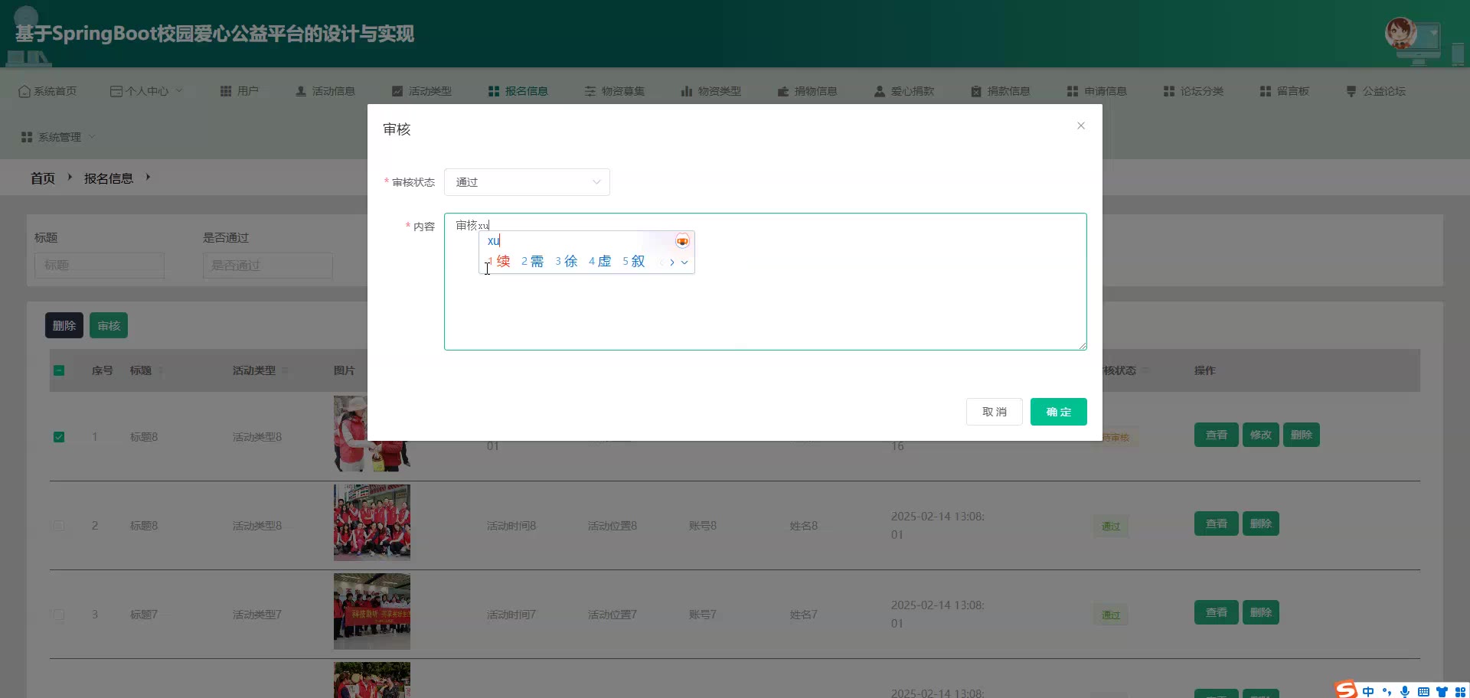
Task: Confirm the review with 确定
Action: pyautogui.click(x=1059, y=412)
